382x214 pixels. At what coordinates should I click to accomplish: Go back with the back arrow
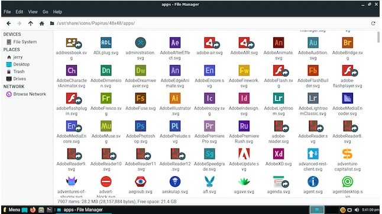pyautogui.click(x=8, y=24)
